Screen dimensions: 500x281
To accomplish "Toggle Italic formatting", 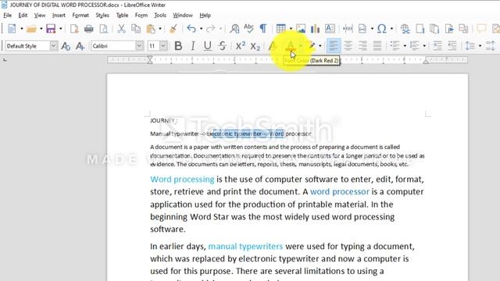I will click(193, 46).
